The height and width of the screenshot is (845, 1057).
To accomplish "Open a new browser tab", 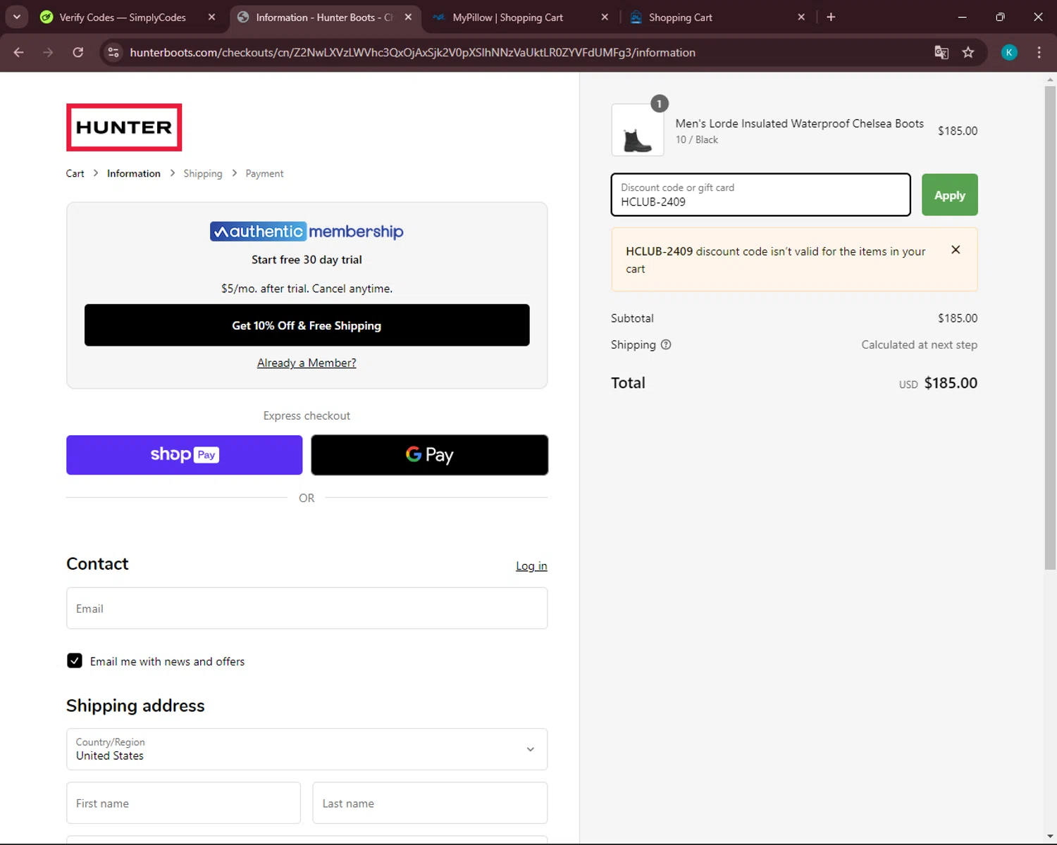I will (831, 17).
